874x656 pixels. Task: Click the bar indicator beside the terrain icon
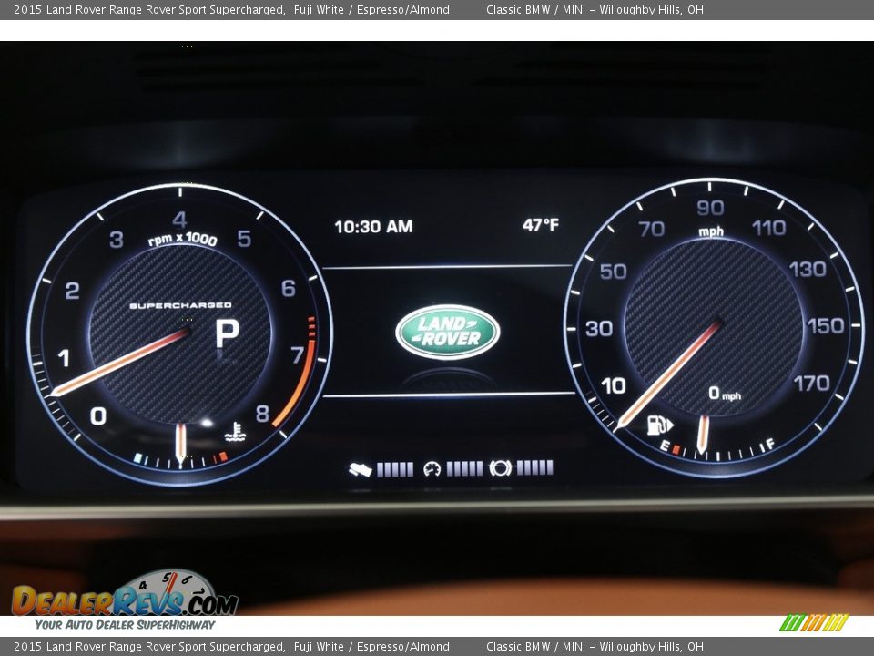point(395,470)
